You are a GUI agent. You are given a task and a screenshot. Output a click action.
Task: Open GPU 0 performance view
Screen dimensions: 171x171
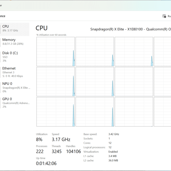[15, 103]
